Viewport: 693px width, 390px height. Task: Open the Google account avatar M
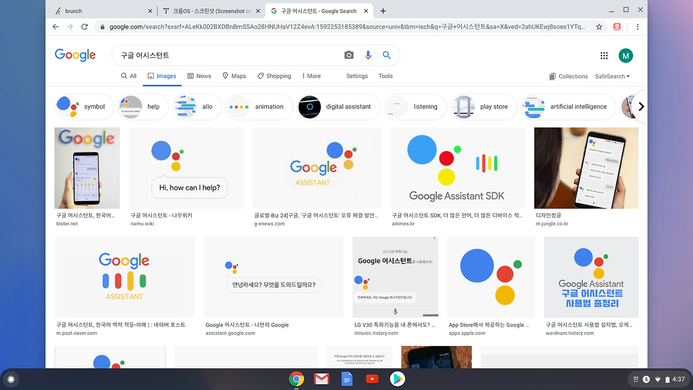(x=626, y=55)
